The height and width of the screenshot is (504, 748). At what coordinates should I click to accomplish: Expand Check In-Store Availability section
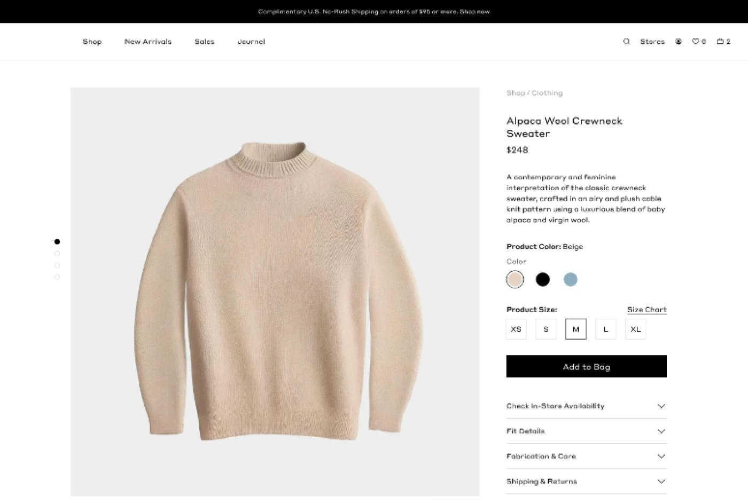coord(586,406)
